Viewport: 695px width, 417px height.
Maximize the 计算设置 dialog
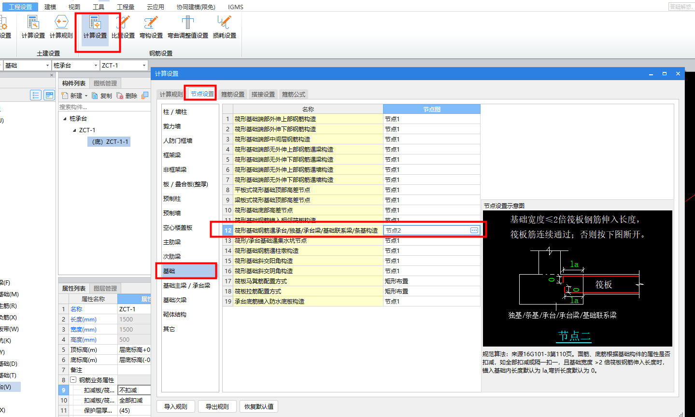(x=665, y=74)
